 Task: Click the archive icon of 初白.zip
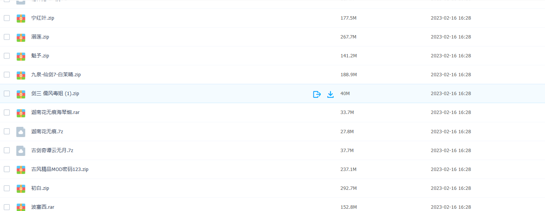[x=21, y=188]
